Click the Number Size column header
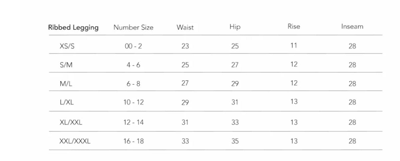400x161 pixels. click(x=133, y=28)
